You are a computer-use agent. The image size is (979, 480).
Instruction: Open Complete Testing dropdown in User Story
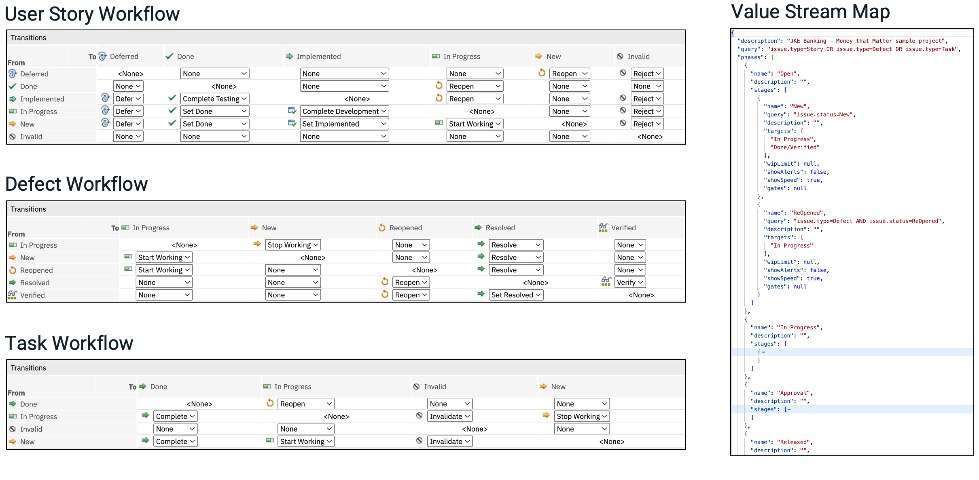tap(214, 99)
